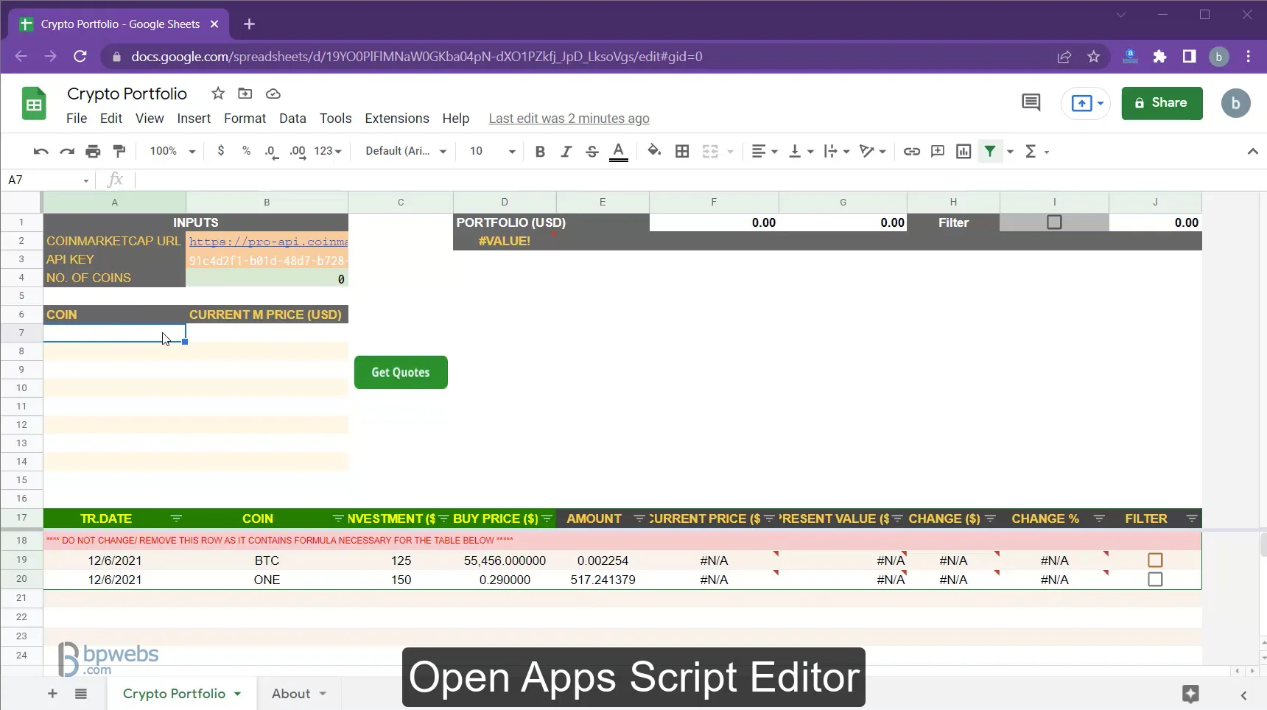Open the text color picker
The image size is (1267, 710).
[619, 151]
